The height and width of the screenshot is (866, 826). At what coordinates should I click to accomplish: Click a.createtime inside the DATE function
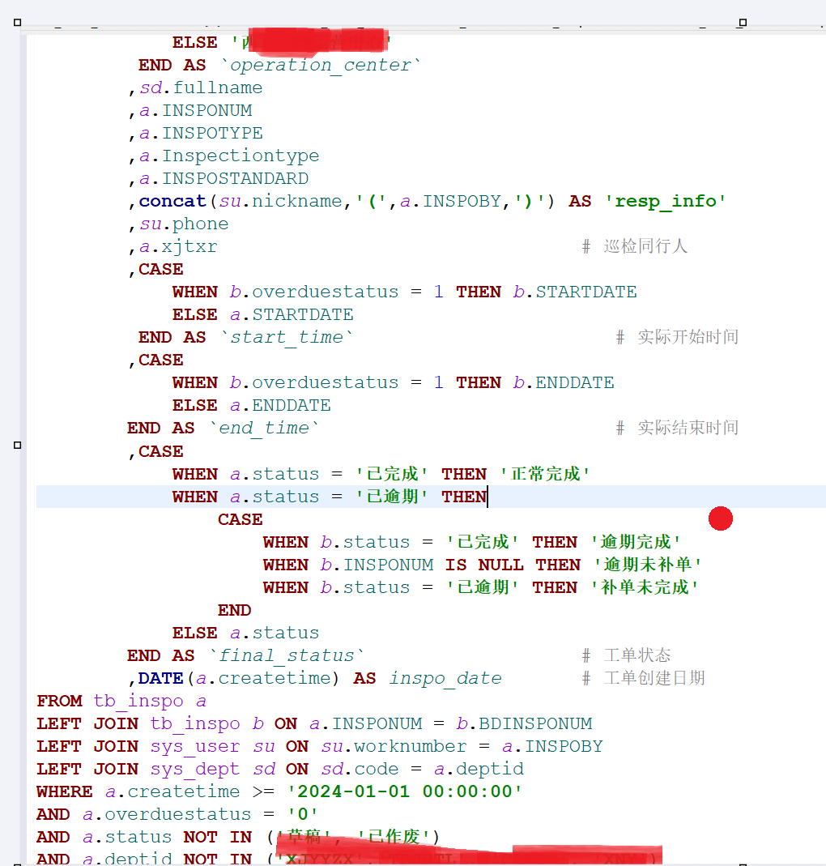(x=263, y=678)
